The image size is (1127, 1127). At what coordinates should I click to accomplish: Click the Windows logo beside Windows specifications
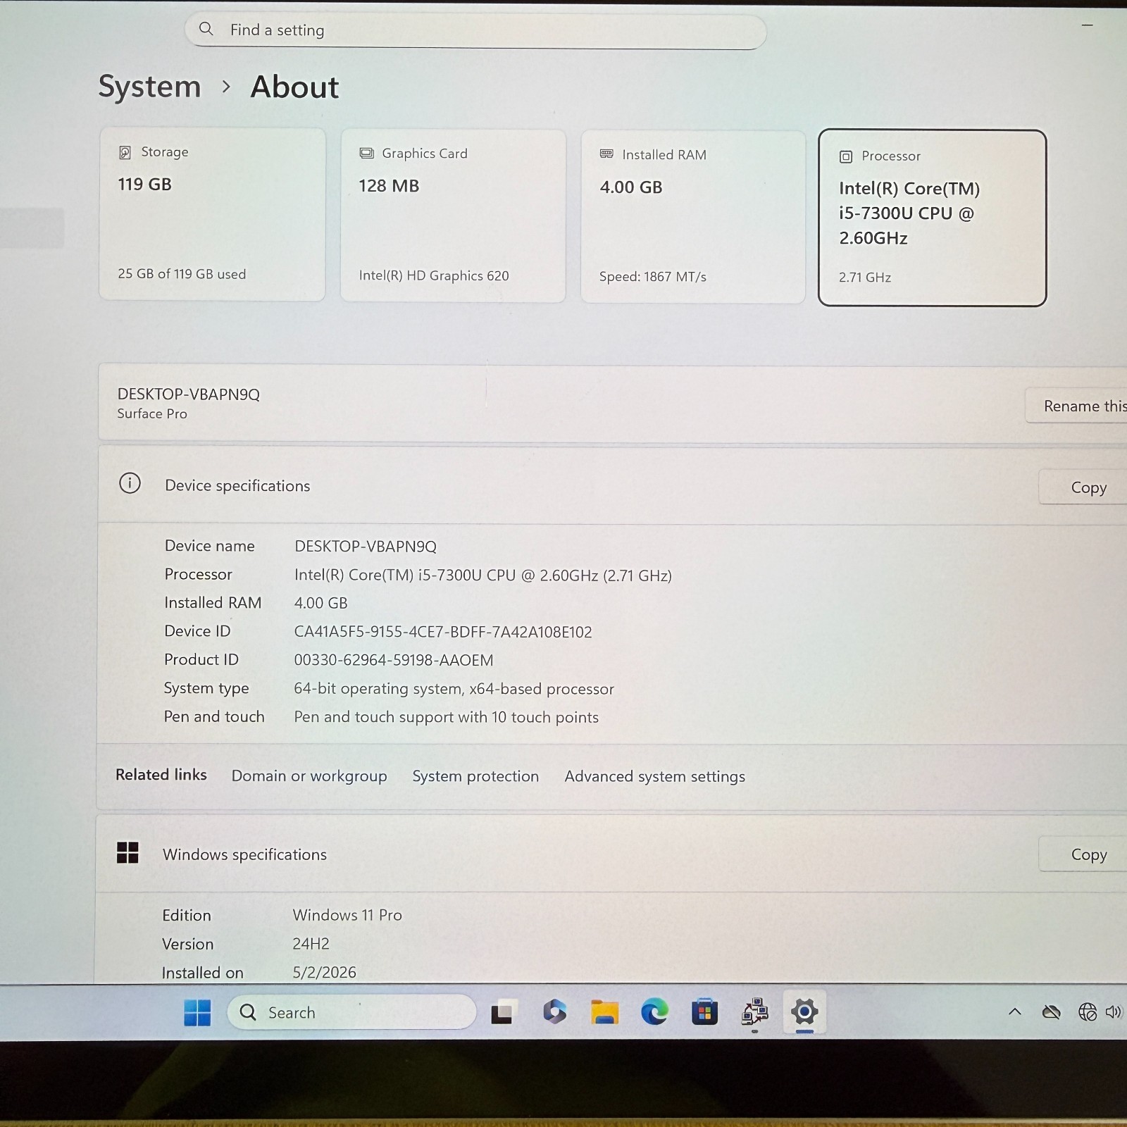coord(127,852)
